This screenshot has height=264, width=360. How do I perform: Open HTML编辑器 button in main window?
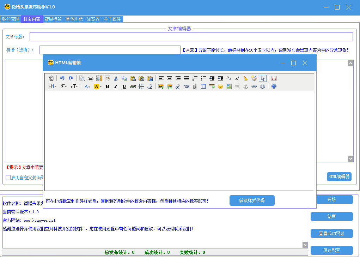[x=339, y=176]
